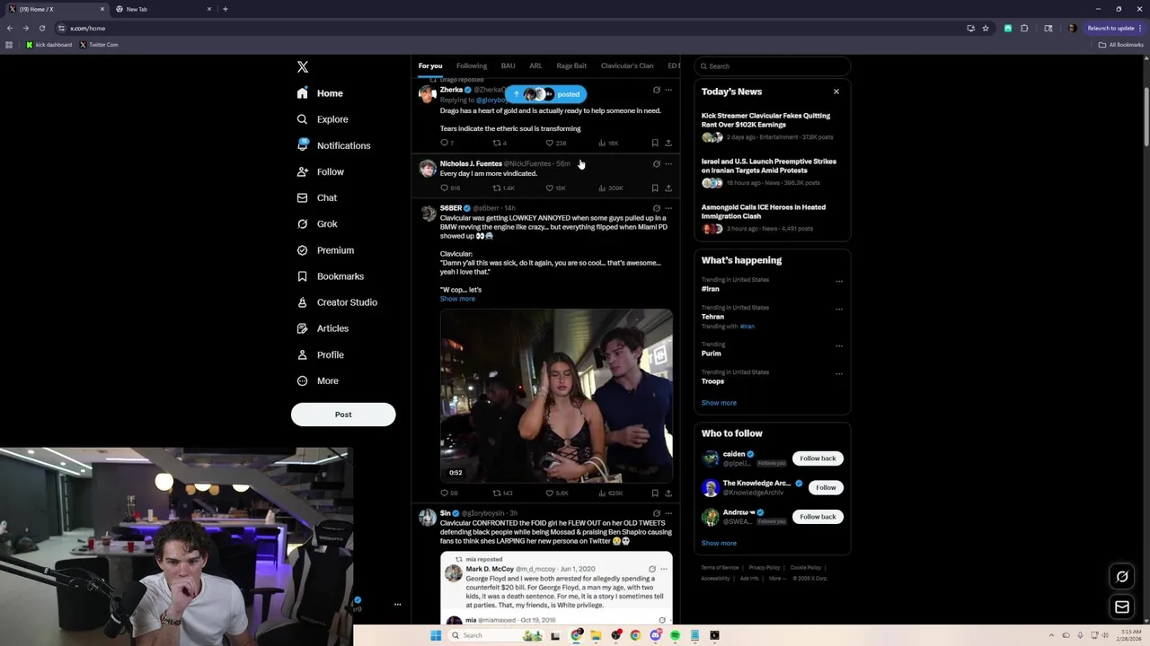Switch to the ARL tab
The height and width of the screenshot is (646, 1150).
tap(535, 65)
